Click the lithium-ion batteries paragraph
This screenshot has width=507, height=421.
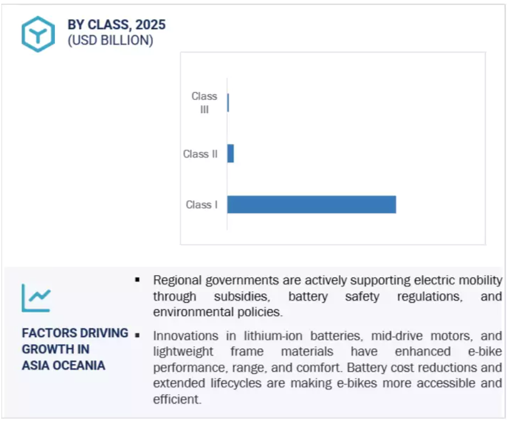pos(328,367)
